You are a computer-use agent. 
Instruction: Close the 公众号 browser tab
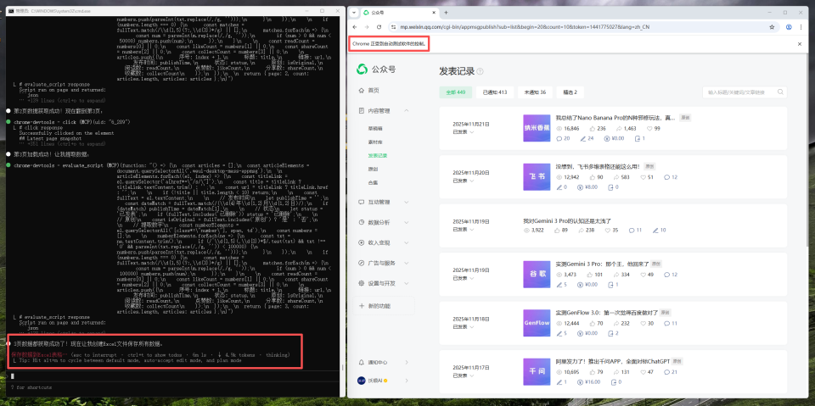tap(434, 12)
